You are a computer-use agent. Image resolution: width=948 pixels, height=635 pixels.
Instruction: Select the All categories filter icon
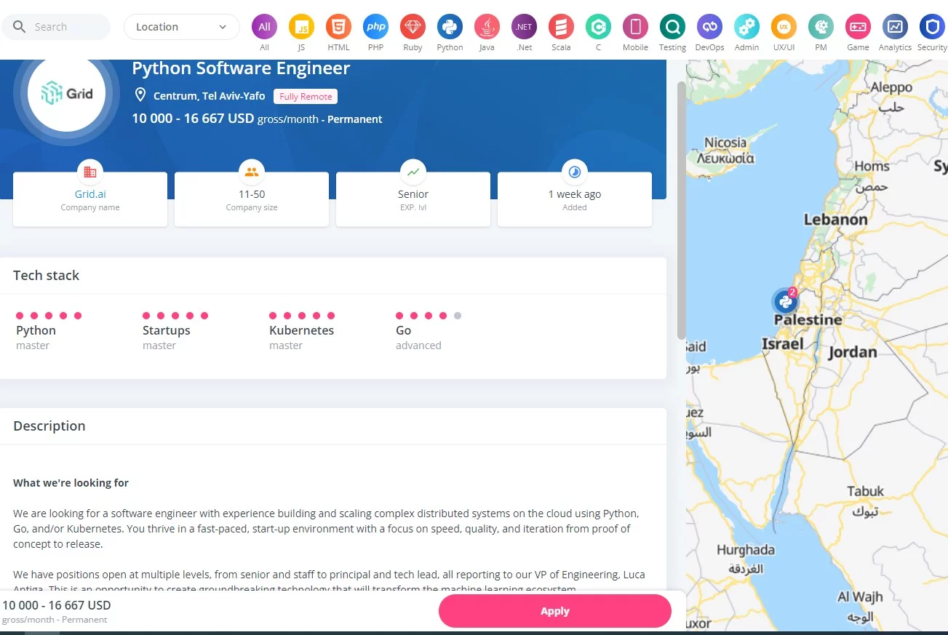(264, 27)
